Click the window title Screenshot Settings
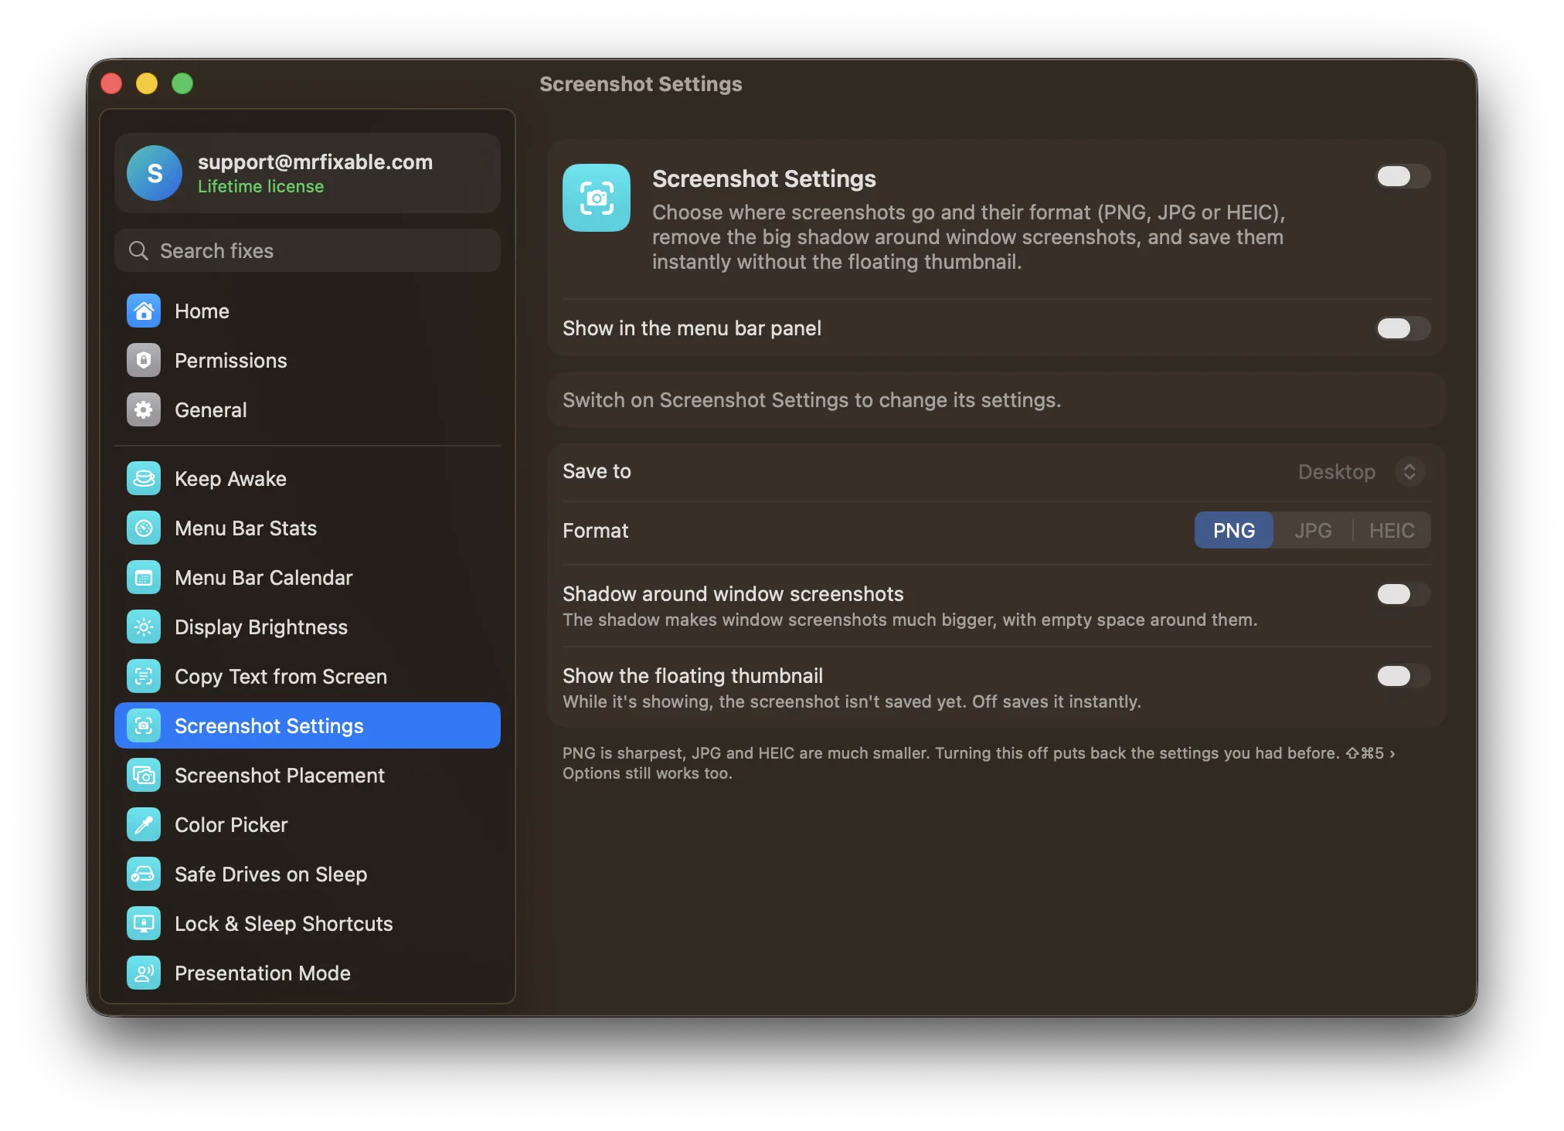Image resolution: width=1564 pixels, height=1131 pixels. pyautogui.click(x=641, y=83)
